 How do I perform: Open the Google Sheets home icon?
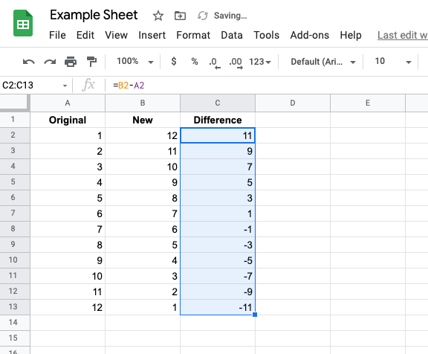pyautogui.click(x=23, y=23)
